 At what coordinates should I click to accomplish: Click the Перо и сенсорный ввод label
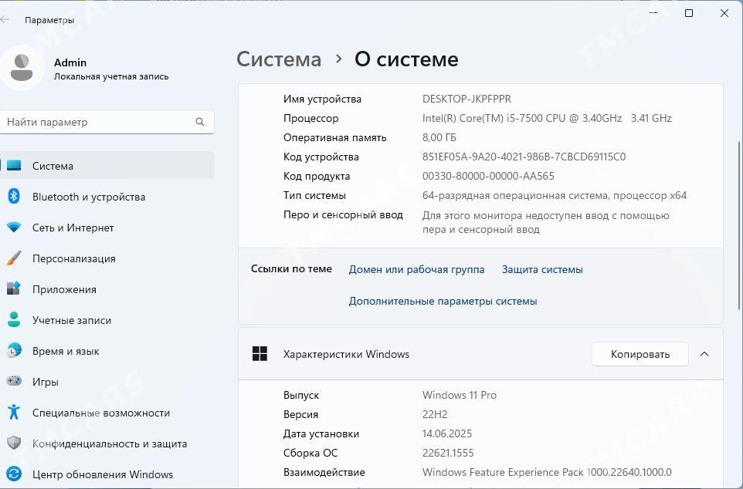coord(343,215)
